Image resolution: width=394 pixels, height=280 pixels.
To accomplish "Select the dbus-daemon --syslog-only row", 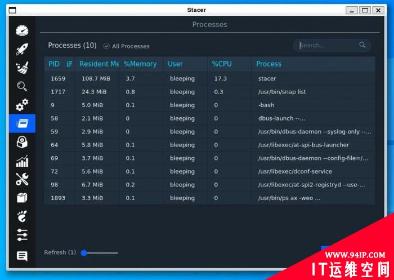I will point(209,132).
